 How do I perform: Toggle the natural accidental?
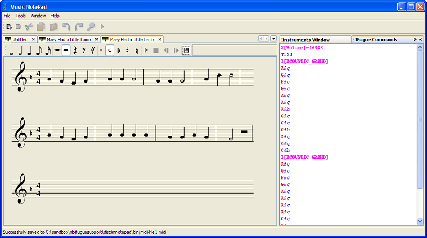coord(137,50)
